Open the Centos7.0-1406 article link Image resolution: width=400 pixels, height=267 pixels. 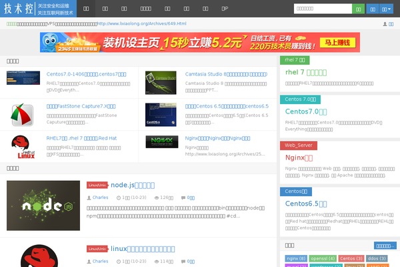(86, 74)
